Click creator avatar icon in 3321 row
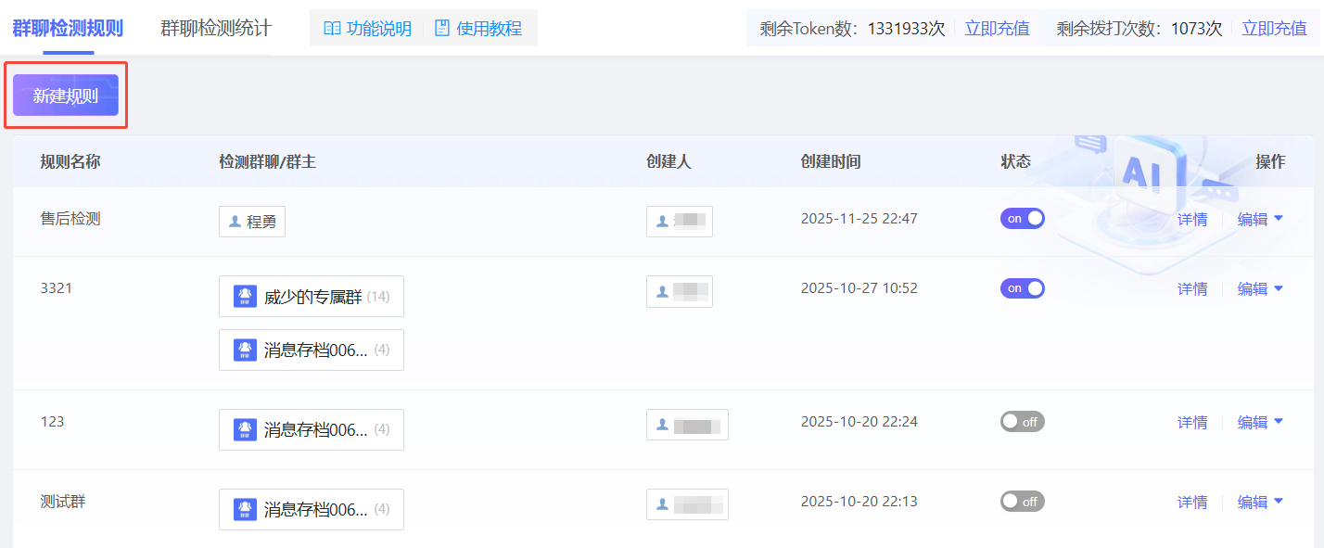Image resolution: width=1324 pixels, height=548 pixels. tap(662, 292)
